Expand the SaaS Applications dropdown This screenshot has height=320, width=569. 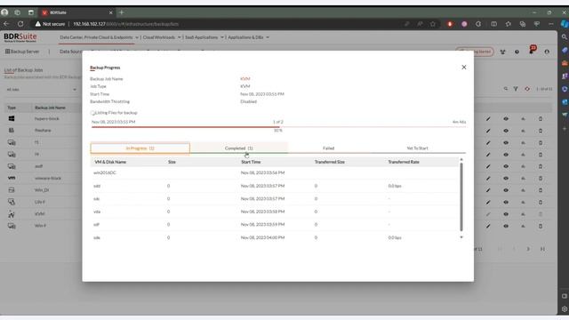point(204,37)
